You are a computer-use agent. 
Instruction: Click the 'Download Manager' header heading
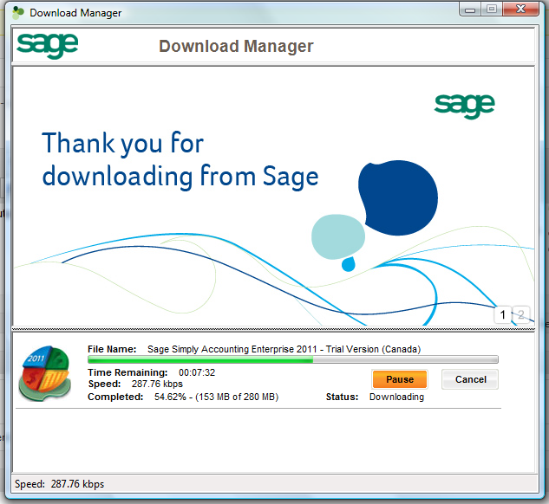point(236,46)
